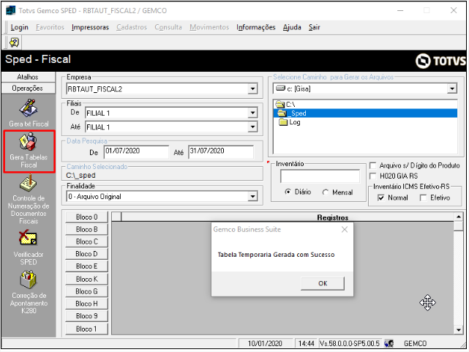This screenshot has width=469, height=352.
Task: Click the Bloco E button
Action: [86, 266]
